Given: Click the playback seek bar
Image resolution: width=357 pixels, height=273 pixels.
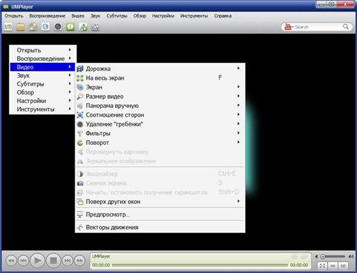Looking at the screenshot, I should (x=200, y=265).
